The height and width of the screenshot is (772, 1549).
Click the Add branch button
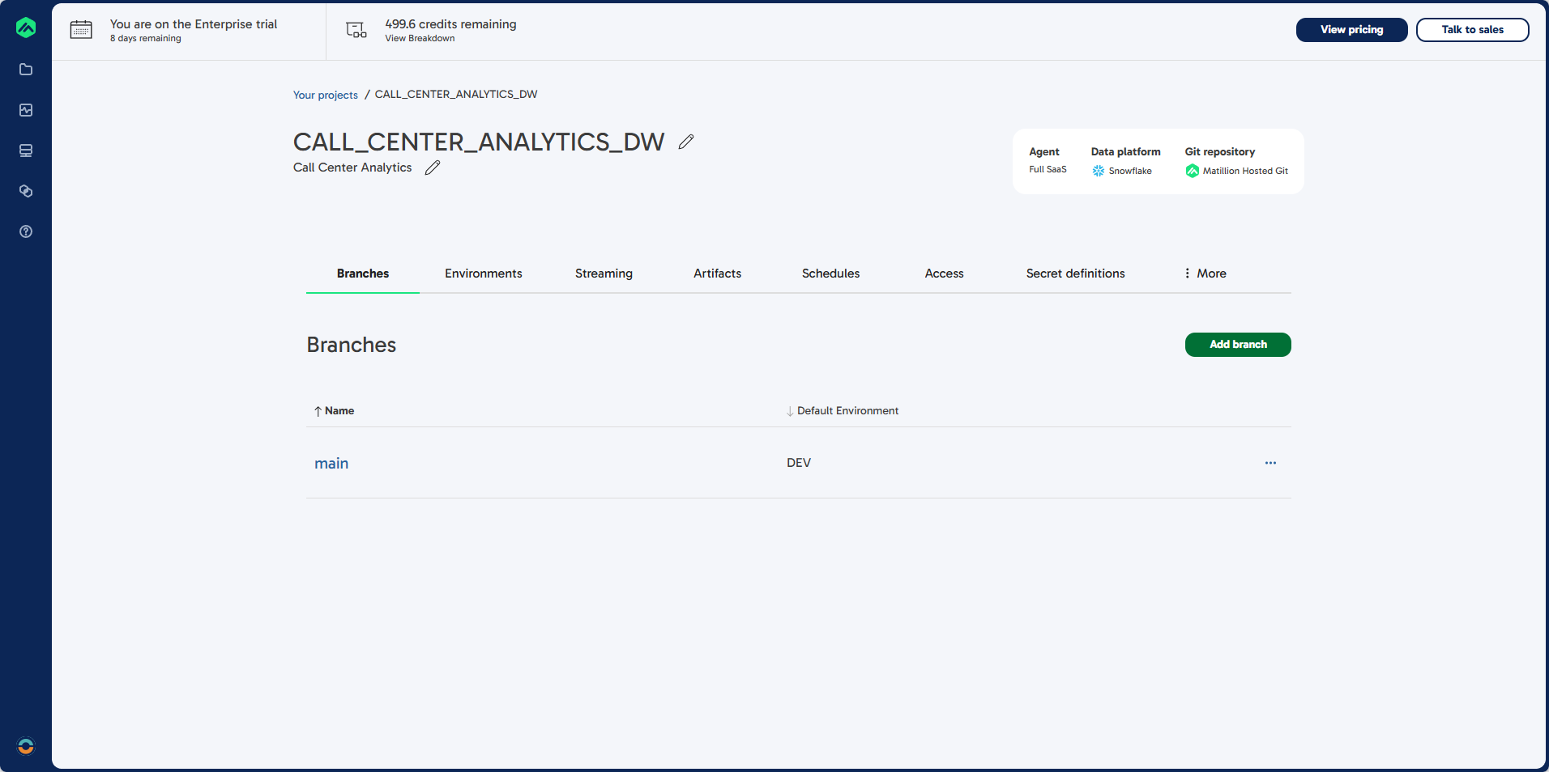[1237, 345]
